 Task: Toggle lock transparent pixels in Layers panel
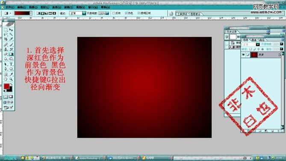(251, 49)
